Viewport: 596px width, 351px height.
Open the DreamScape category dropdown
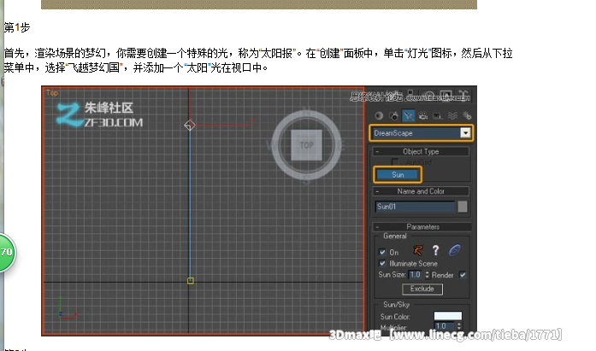[465, 133]
